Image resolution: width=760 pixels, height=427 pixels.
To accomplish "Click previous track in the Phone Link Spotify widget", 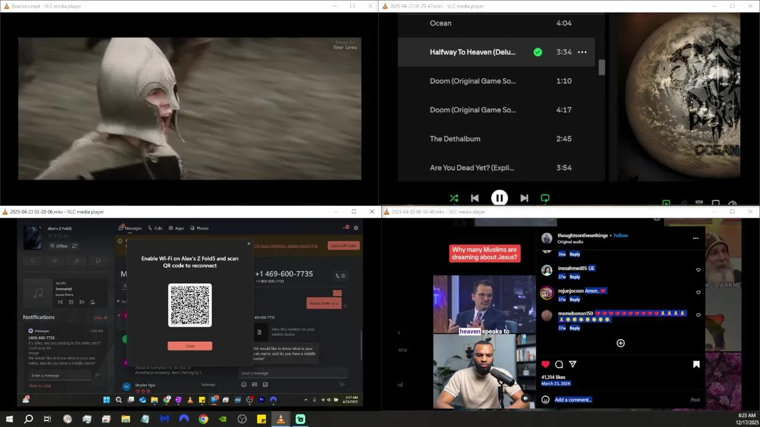I will 60,302.
